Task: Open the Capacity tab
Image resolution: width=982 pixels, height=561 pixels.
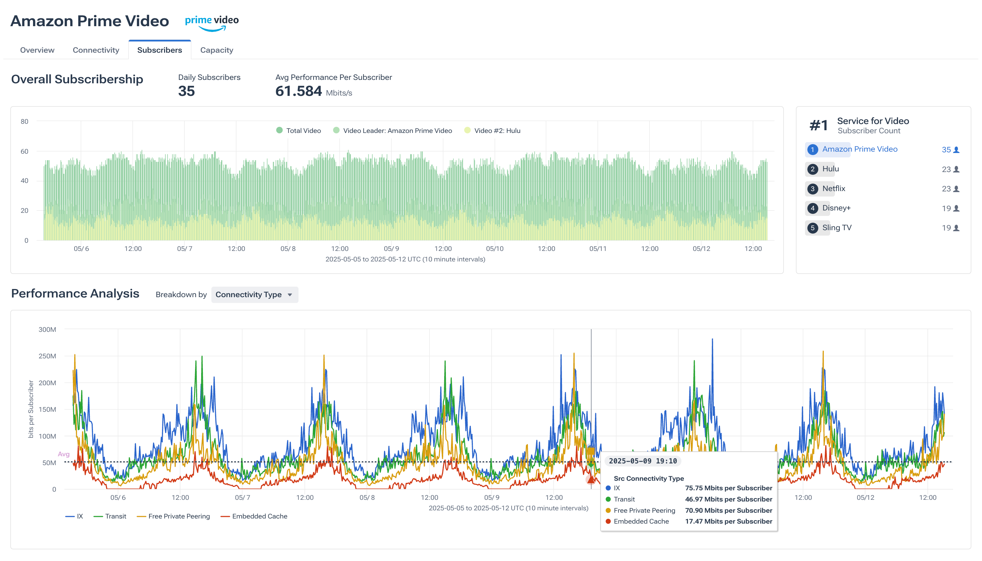Action: point(216,50)
